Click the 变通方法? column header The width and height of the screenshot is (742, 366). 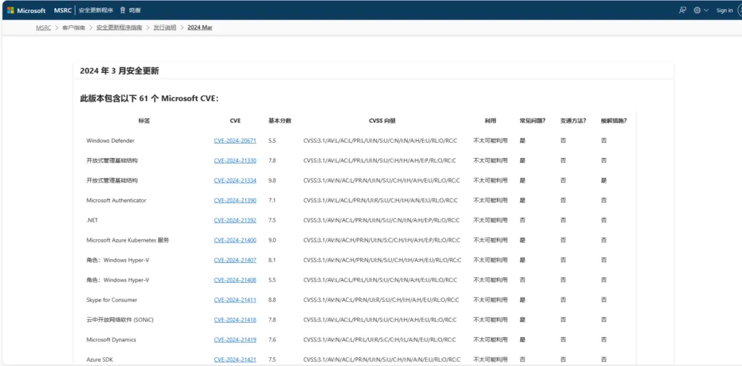tap(573, 121)
